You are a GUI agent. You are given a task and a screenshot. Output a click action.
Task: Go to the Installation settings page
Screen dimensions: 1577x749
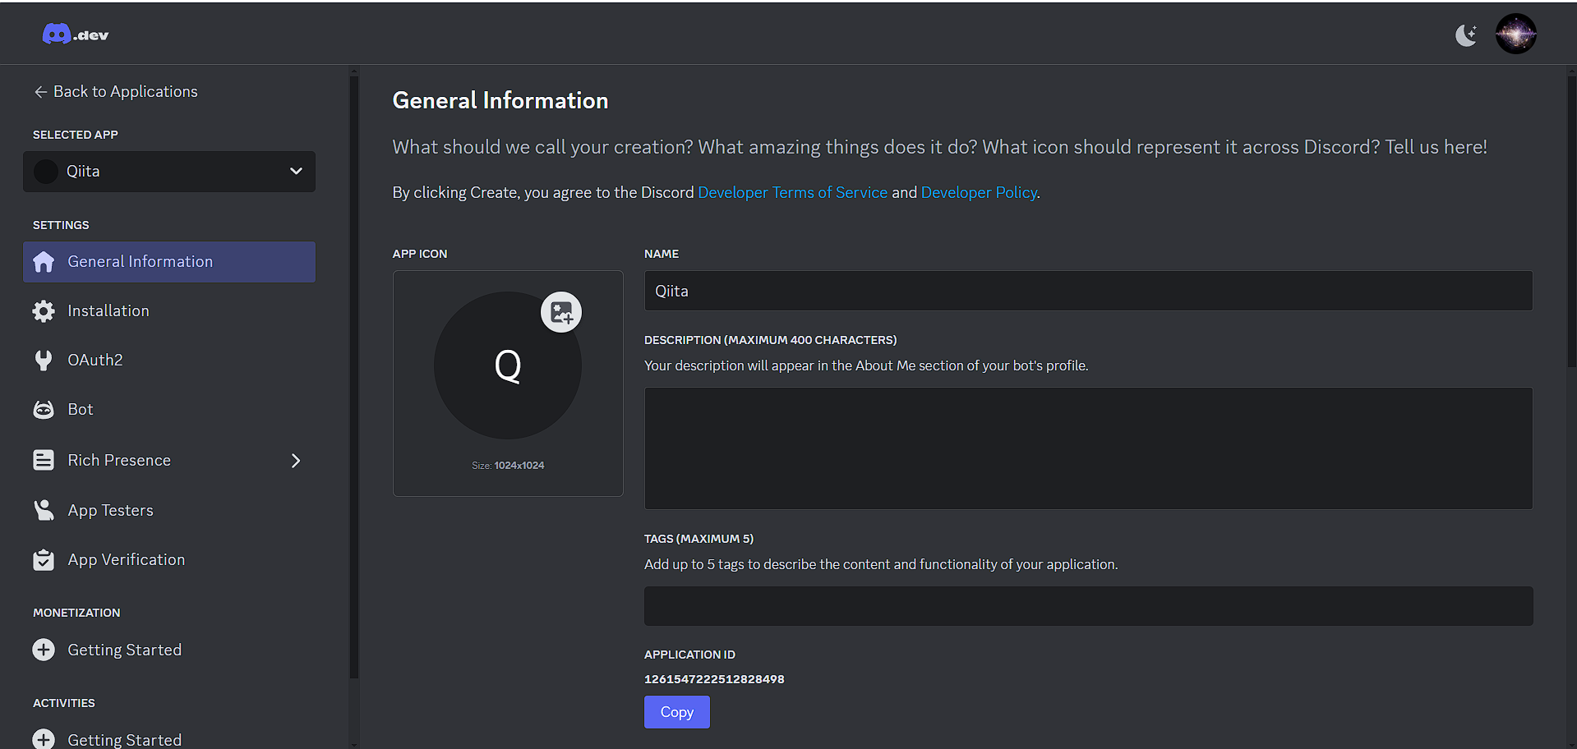point(169,310)
